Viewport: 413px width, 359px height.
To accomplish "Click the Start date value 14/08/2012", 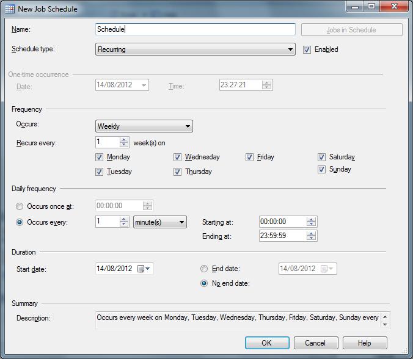I will click(x=114, y=269).
